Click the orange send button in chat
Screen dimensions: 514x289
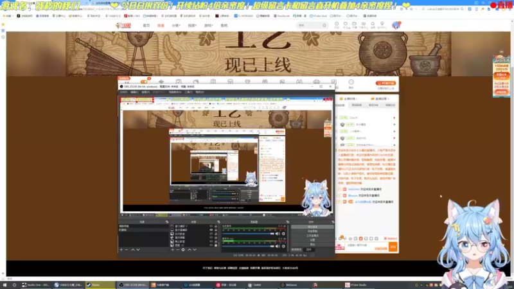pyautogui.click(x=393, y=247)
